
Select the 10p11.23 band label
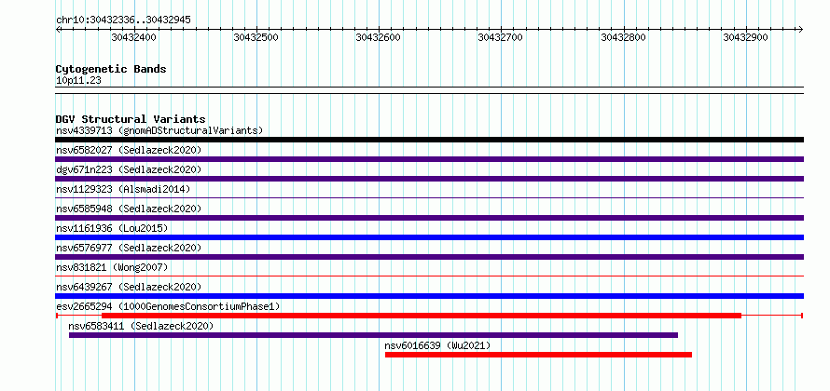[x=78, y=80]
